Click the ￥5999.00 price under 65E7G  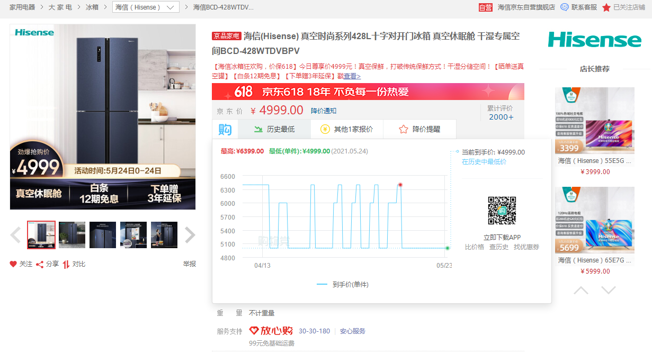(x=595, y=271)
